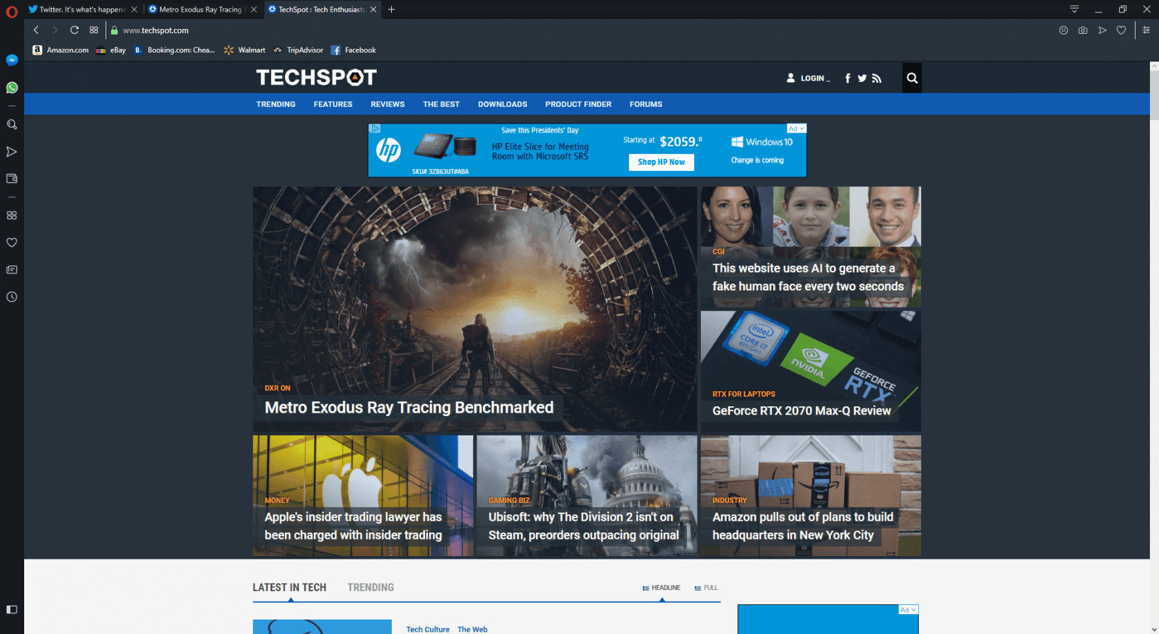Visit TechSpot's Facebook page icon
The height and width of the screenshot is (634, 1159).
click(848, 79)
